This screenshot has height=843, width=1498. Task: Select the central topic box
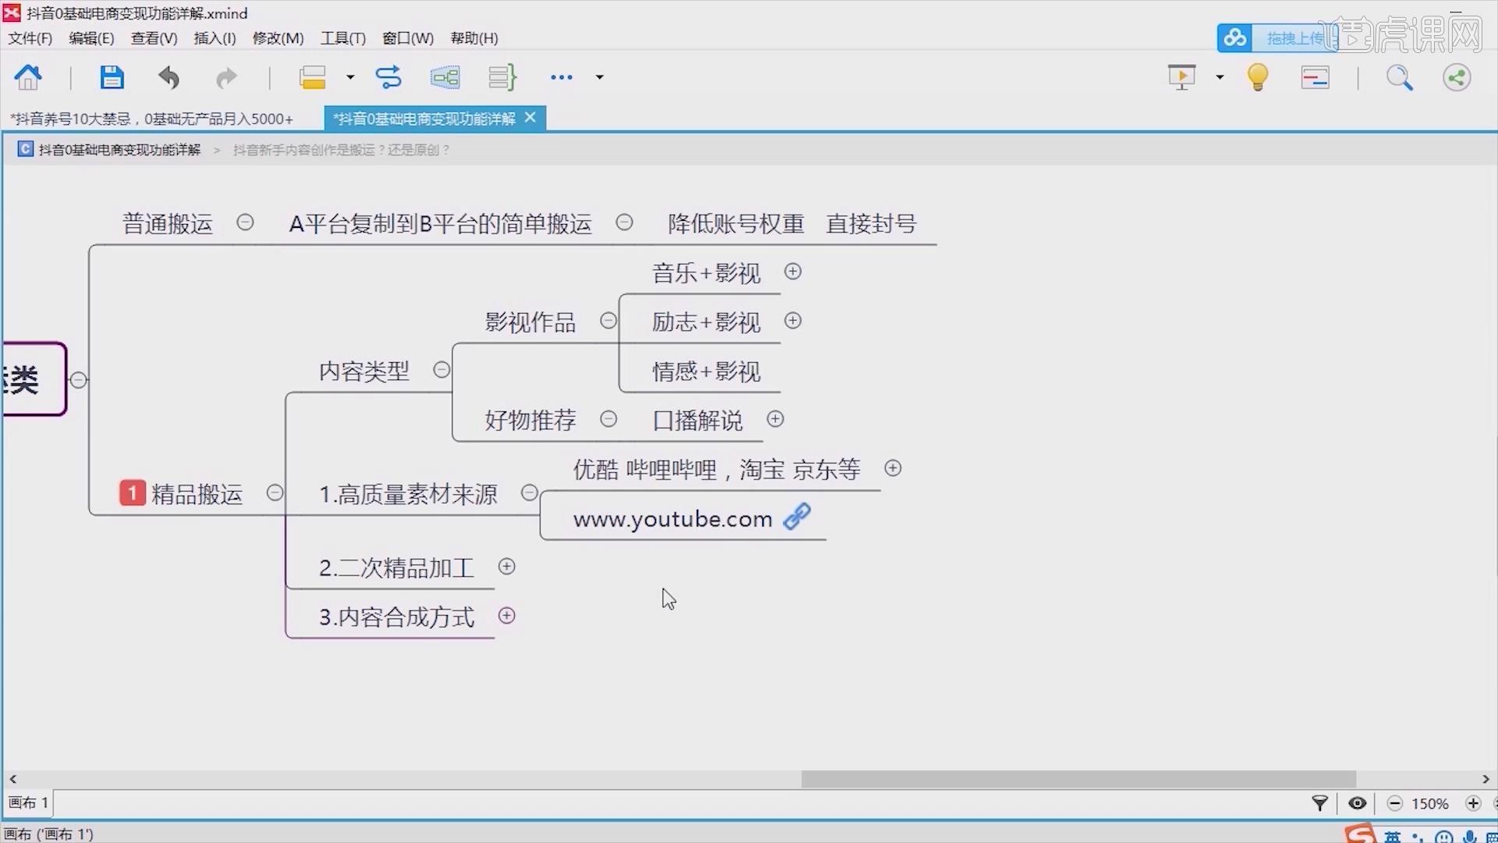(33, 379)
